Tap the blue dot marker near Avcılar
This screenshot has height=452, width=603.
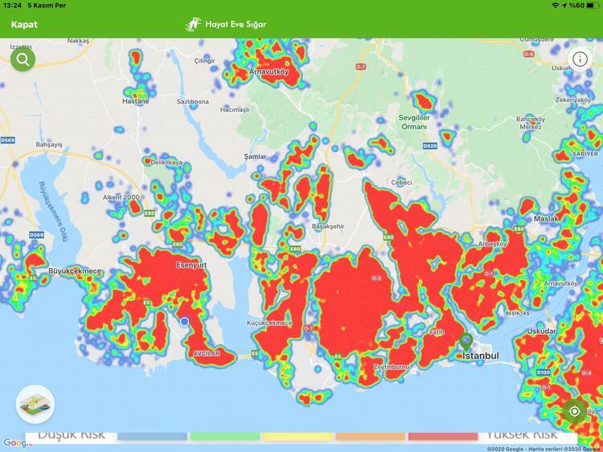point(184,321)
